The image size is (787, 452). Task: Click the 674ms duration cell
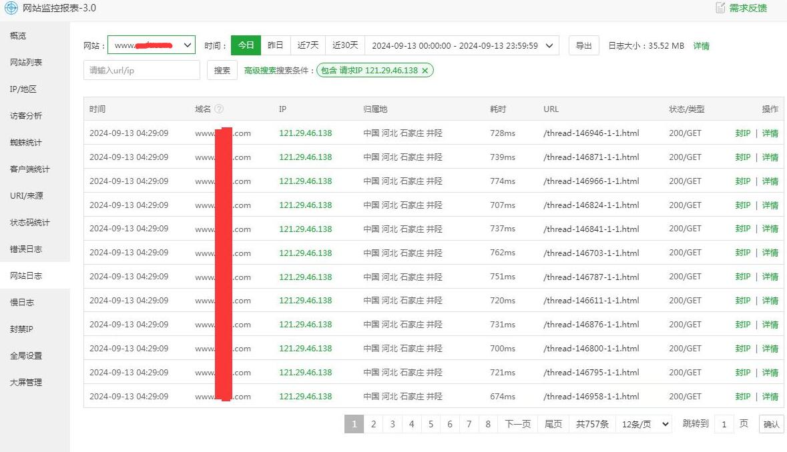click(503, 397)
